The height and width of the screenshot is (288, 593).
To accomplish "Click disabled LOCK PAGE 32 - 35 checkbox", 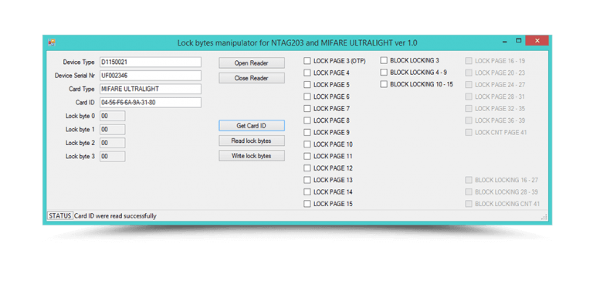I will click(469, 108).
